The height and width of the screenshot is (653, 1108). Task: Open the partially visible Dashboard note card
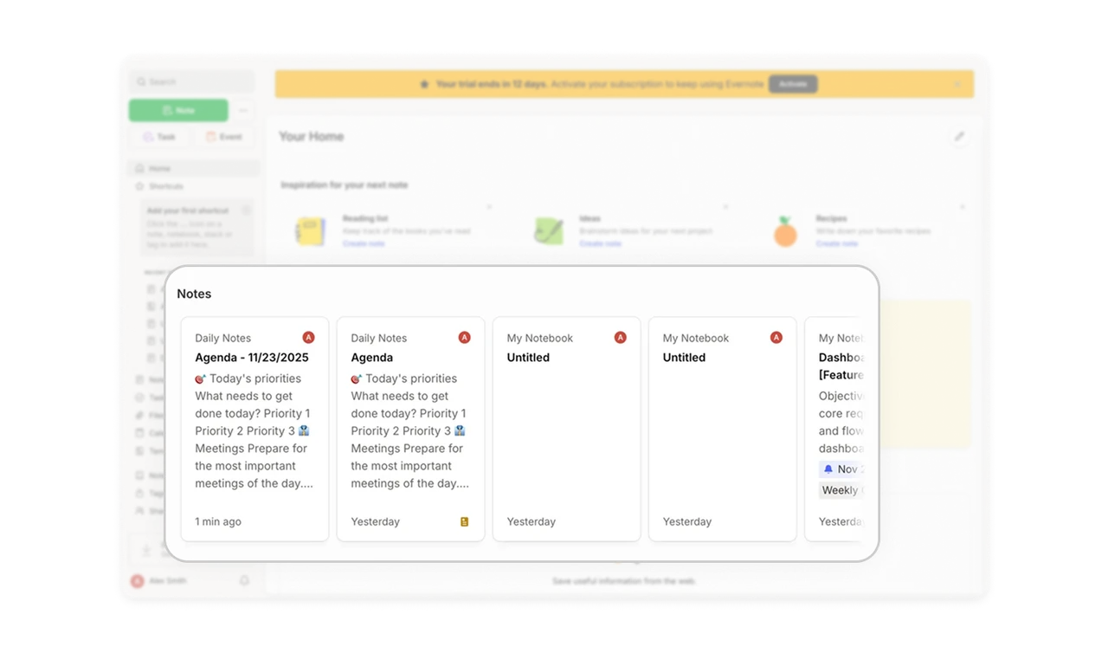(834, 429)
